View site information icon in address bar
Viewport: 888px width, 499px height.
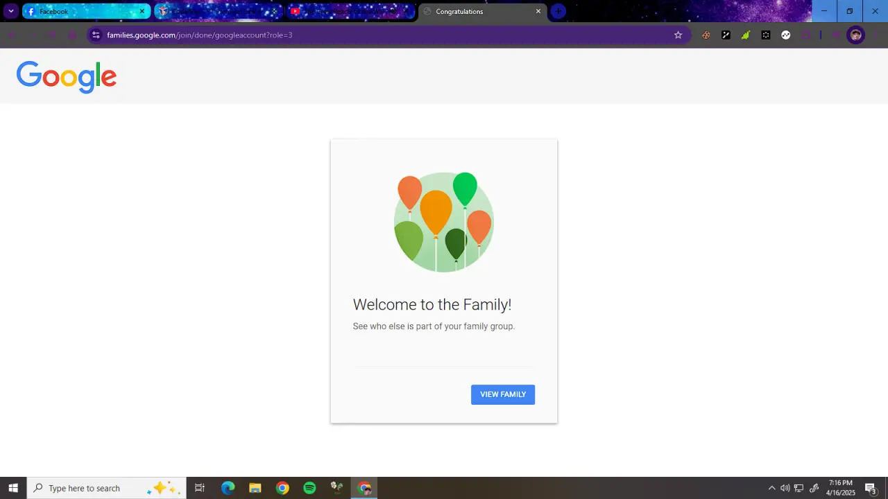point(96,35)
